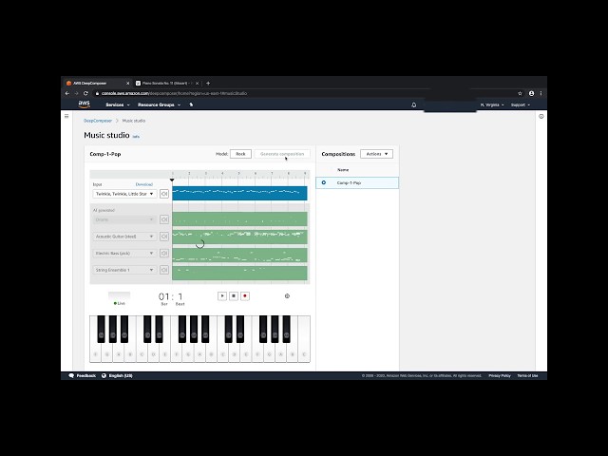Expand the Services menu
Screen dimensions: 608x456
118,104
